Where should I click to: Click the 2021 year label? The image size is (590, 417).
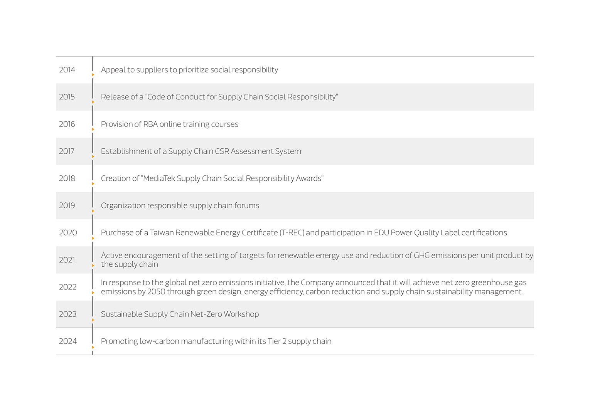point(67,260)
